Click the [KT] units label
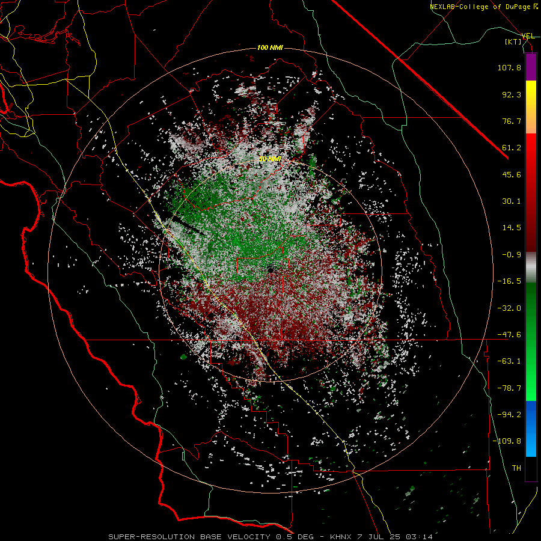 click(513, 41)
